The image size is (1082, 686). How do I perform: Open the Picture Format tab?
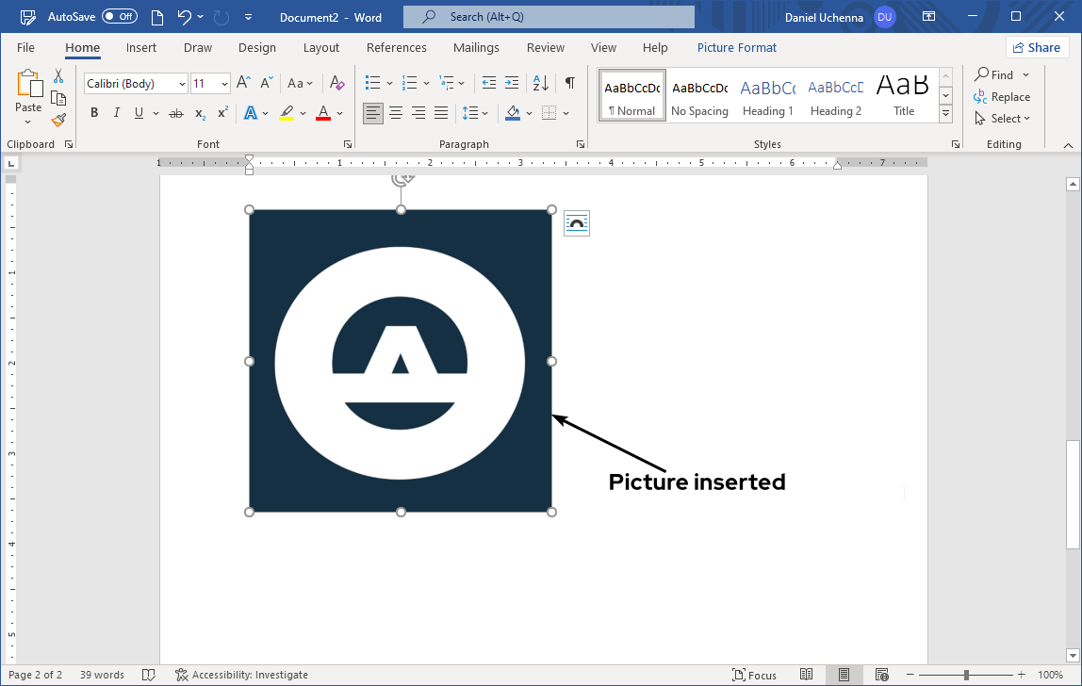coord(736,48)
